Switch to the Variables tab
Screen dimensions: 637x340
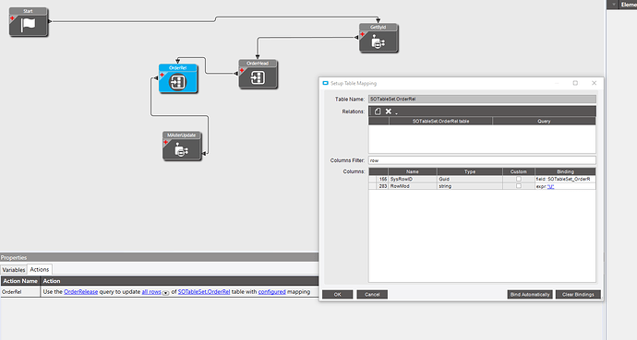pyautogui.click(x=14, y=270)
